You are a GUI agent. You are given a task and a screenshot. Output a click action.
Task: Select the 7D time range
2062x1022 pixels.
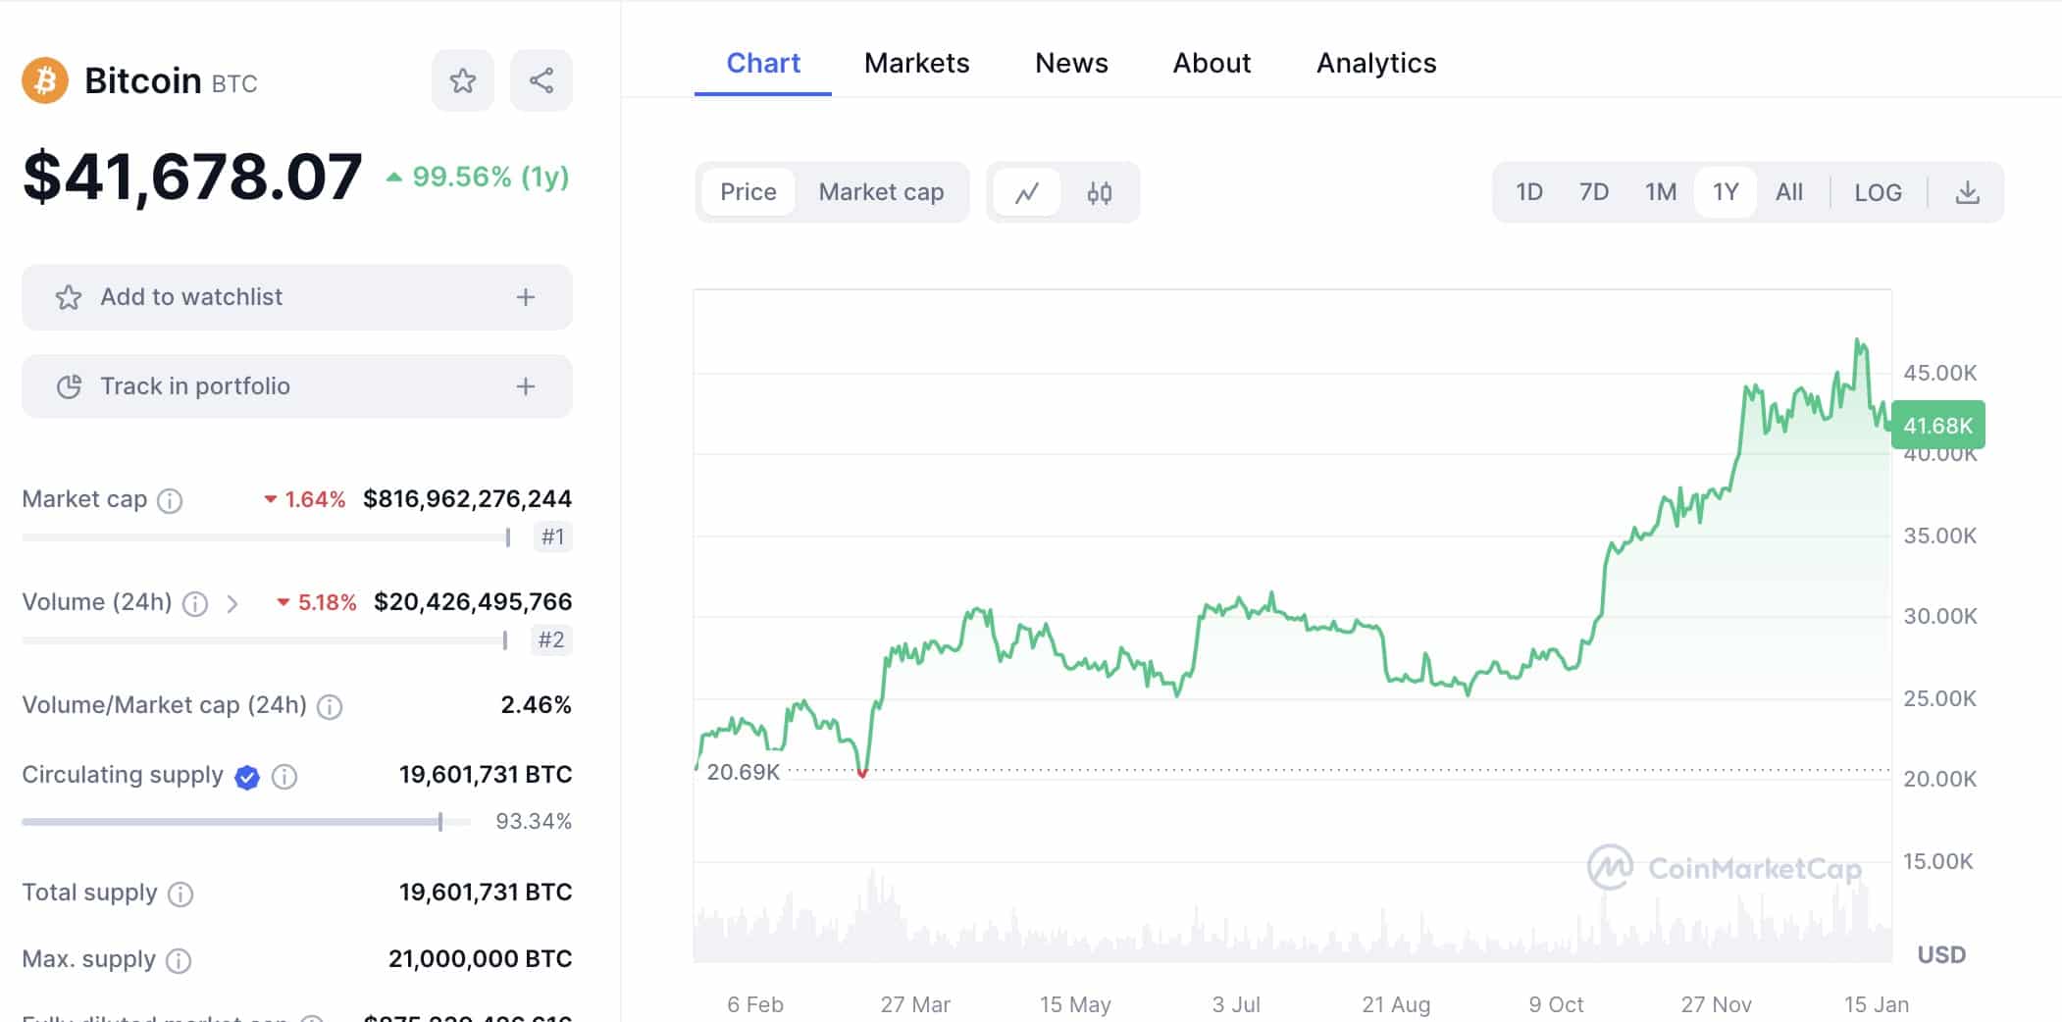pyautogui.click(x=1594, y=192)
